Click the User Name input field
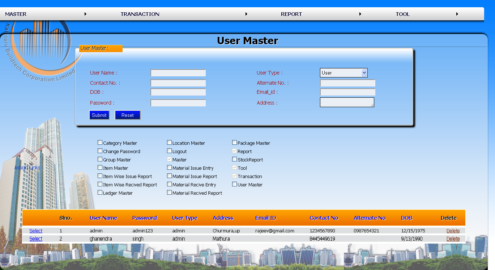Image resolution: width=495 pixels, height=270 pixels. [x=178, y=72]
